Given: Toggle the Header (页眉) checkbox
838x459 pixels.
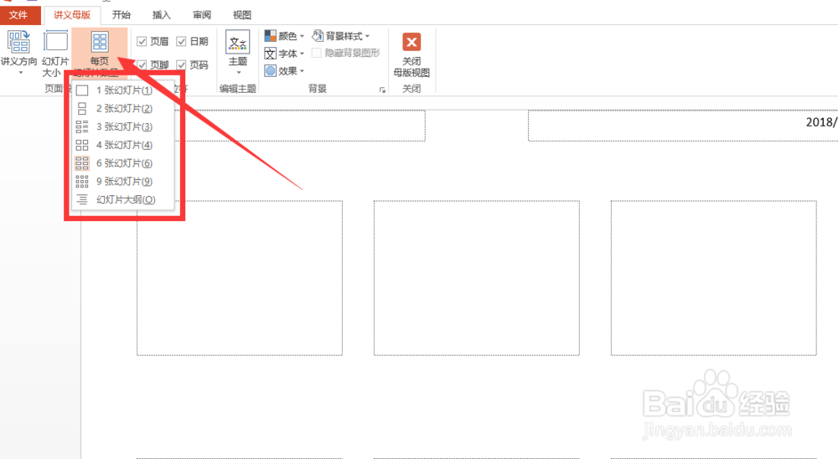Looking at the screenshot, I should coord(142,41).
